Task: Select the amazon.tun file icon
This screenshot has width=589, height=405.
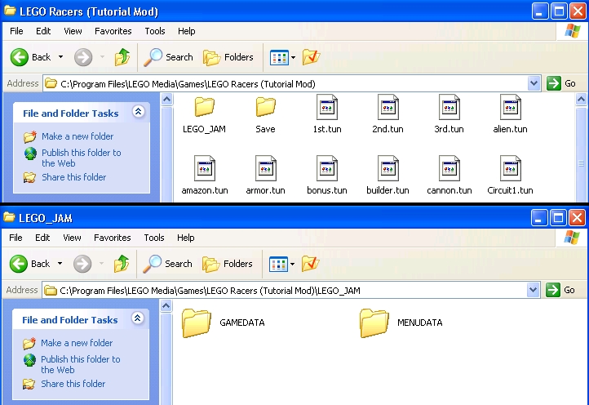Action: coord(204,168)
